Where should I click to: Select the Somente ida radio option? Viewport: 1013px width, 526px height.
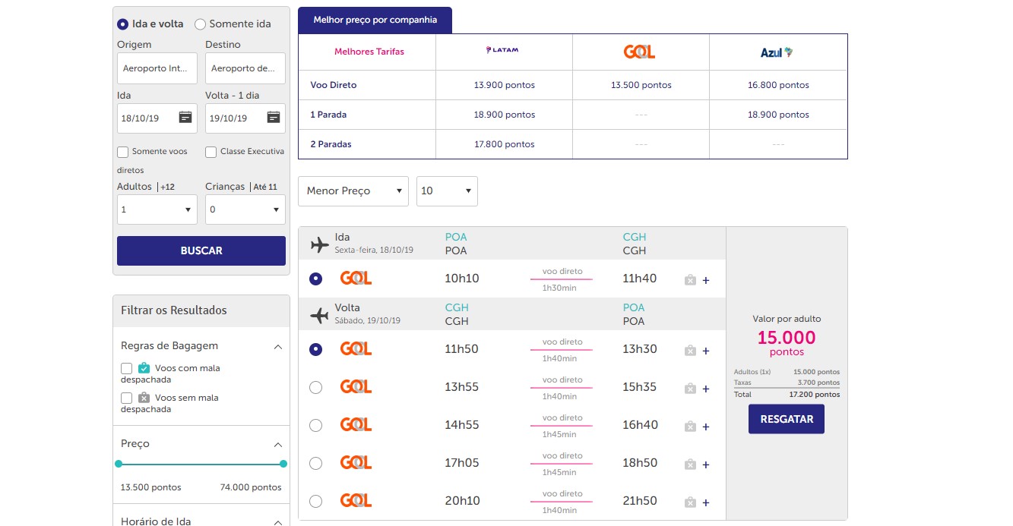[201, 24]
